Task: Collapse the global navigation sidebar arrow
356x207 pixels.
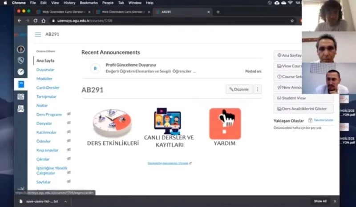Action: point(20,189)
